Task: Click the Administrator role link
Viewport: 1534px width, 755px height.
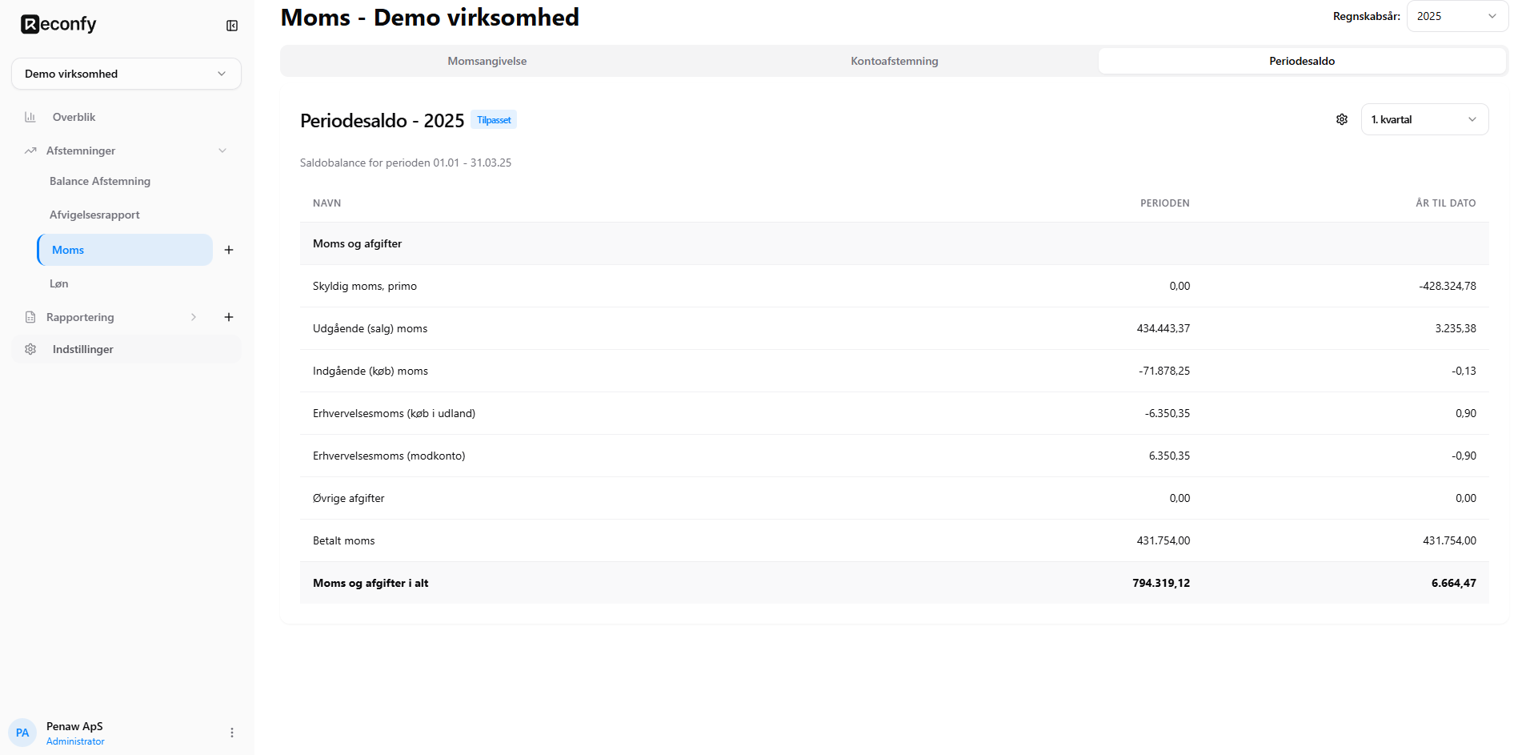Action: pos(75,741)
